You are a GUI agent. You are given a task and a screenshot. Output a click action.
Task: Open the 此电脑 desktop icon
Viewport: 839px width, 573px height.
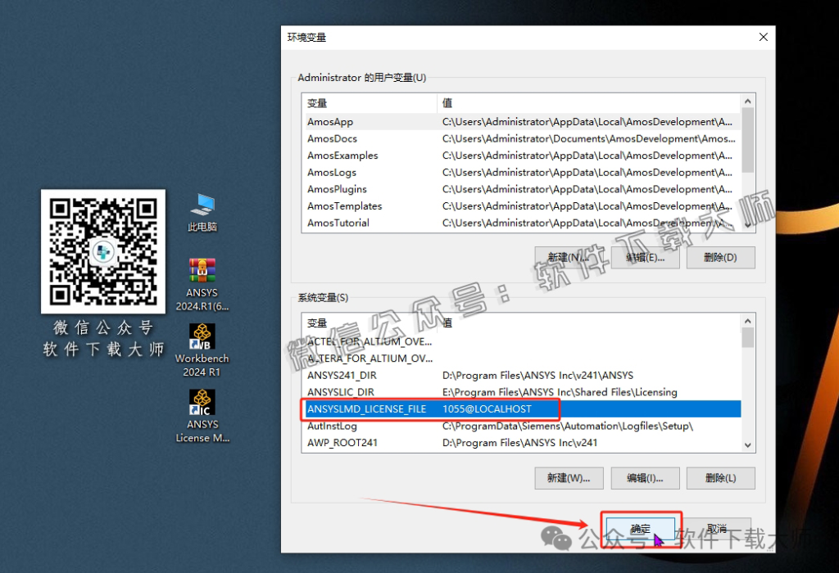[x=202, y=211]
